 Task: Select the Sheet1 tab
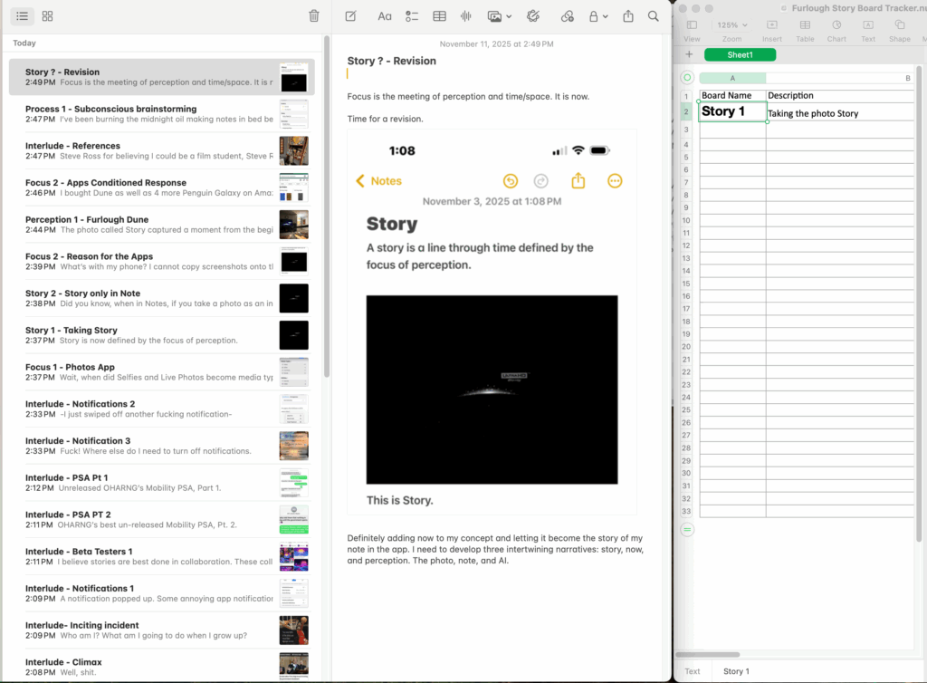740,54
